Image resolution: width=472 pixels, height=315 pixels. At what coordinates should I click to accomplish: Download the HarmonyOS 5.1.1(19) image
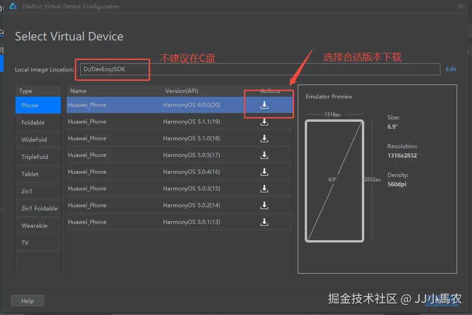click(x=264, y=122)
